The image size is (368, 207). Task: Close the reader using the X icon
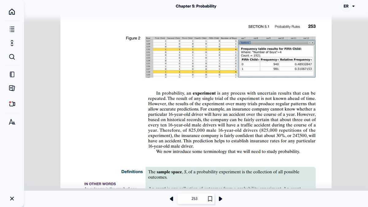pos(12,199)
